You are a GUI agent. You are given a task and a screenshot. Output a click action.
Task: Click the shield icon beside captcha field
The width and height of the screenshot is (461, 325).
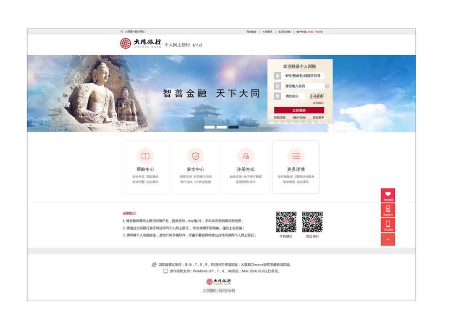277,96
